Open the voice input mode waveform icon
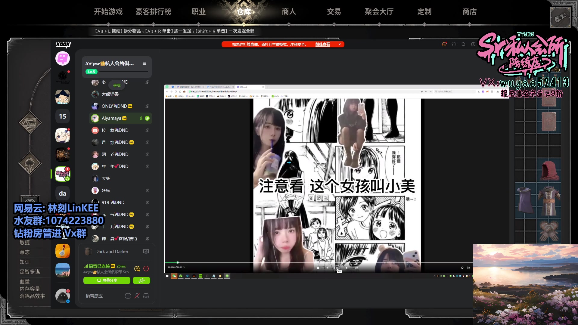Viewport: 578px width, 325px height. [x=128, y=296]
